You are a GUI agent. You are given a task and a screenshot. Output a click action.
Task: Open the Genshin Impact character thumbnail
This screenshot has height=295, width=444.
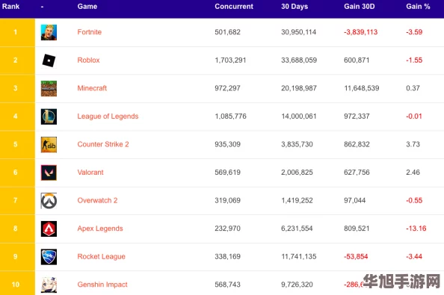coord(49,285)
